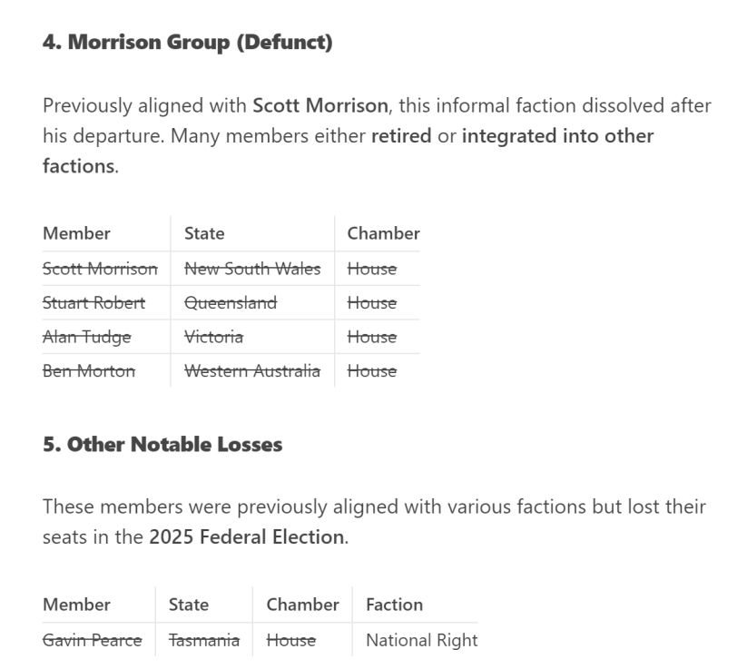Click bold text '2025 Federal Election'

click(x=247, y=537)
